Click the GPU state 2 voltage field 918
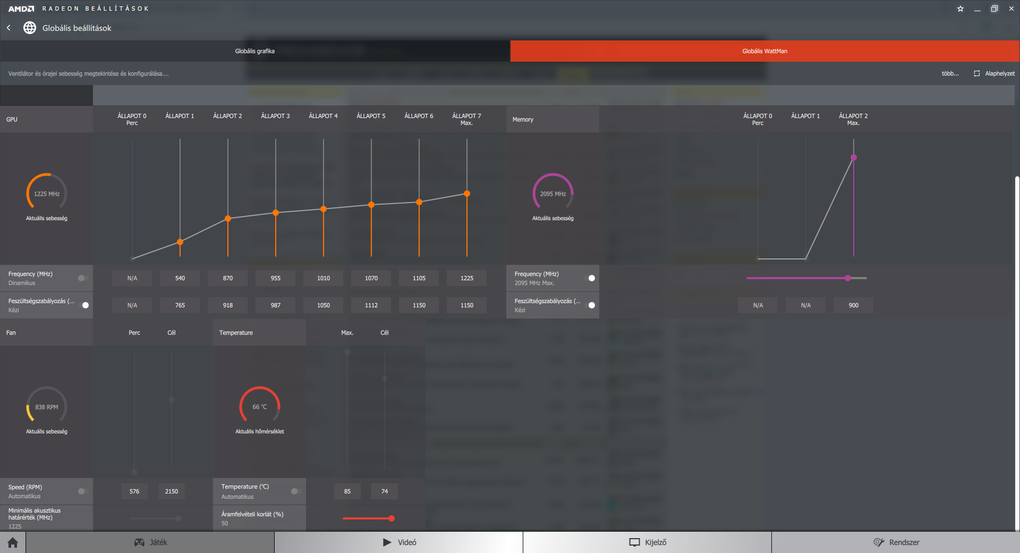The image size is (1020, 553). 228,305
